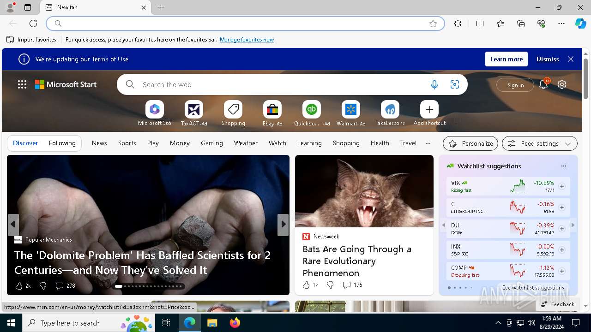Show next watchlist page arrow
591x332 pixels.
(x=573, y=225)
